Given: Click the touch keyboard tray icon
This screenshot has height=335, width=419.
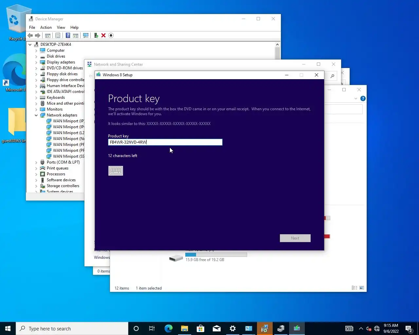Looking at the screenshot, I should tap(349, 328).
